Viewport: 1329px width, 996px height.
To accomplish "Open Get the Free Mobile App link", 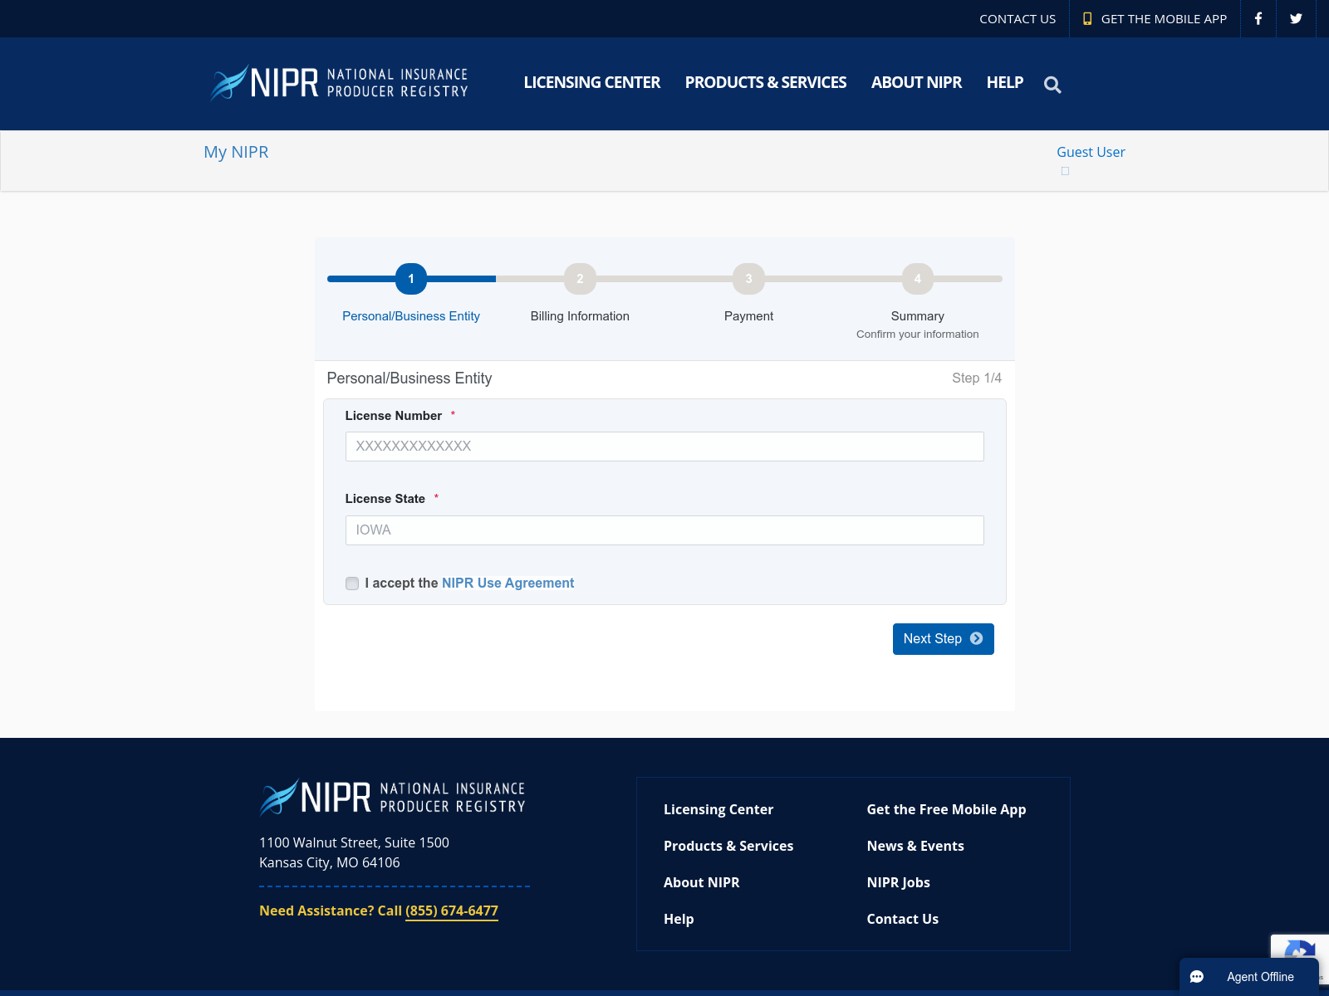I will click(946, 809).
